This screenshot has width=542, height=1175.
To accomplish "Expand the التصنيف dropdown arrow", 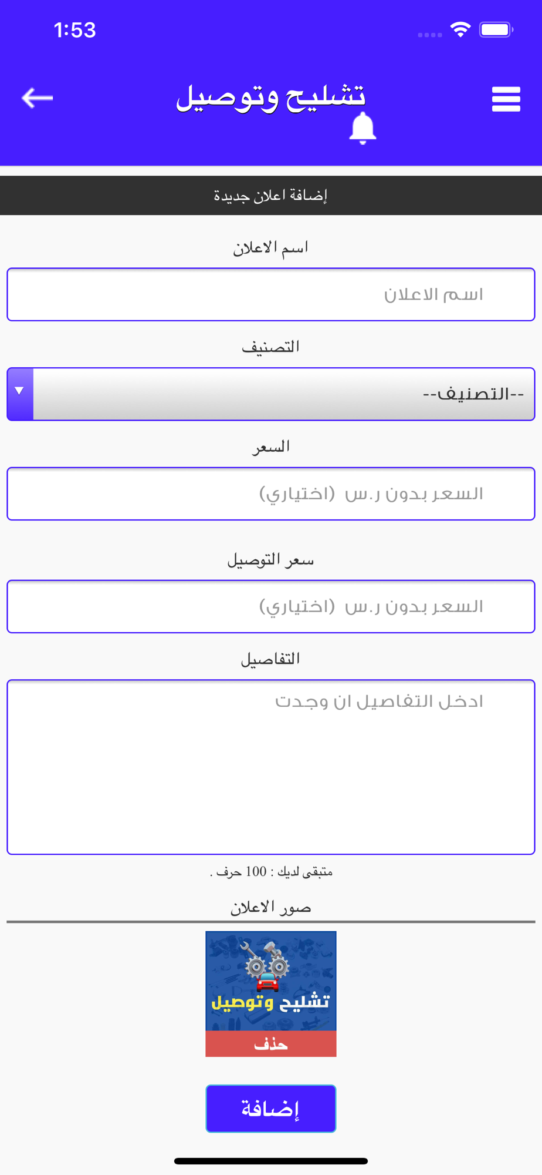I will [x=20, y=394].
